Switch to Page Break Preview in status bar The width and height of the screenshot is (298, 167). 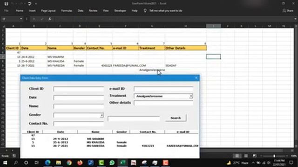point(255,156)
